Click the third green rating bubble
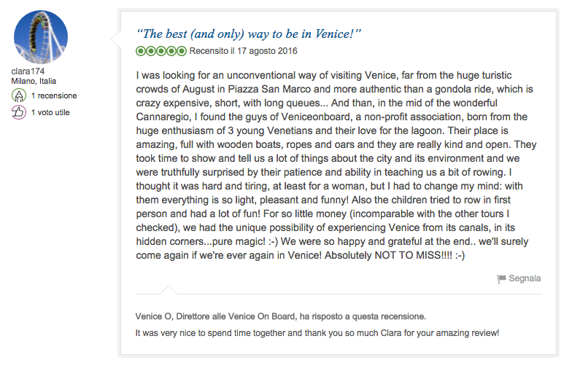The image size is (572, 371). (x=161, y=51)
